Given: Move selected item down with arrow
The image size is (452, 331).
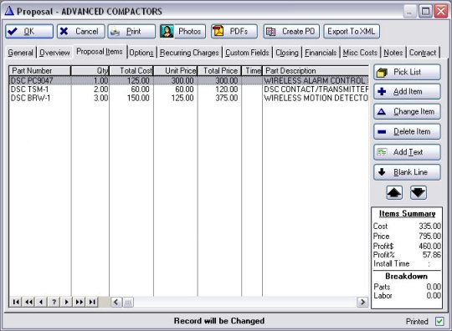Looking at the screenshot, I should [419, 192].
